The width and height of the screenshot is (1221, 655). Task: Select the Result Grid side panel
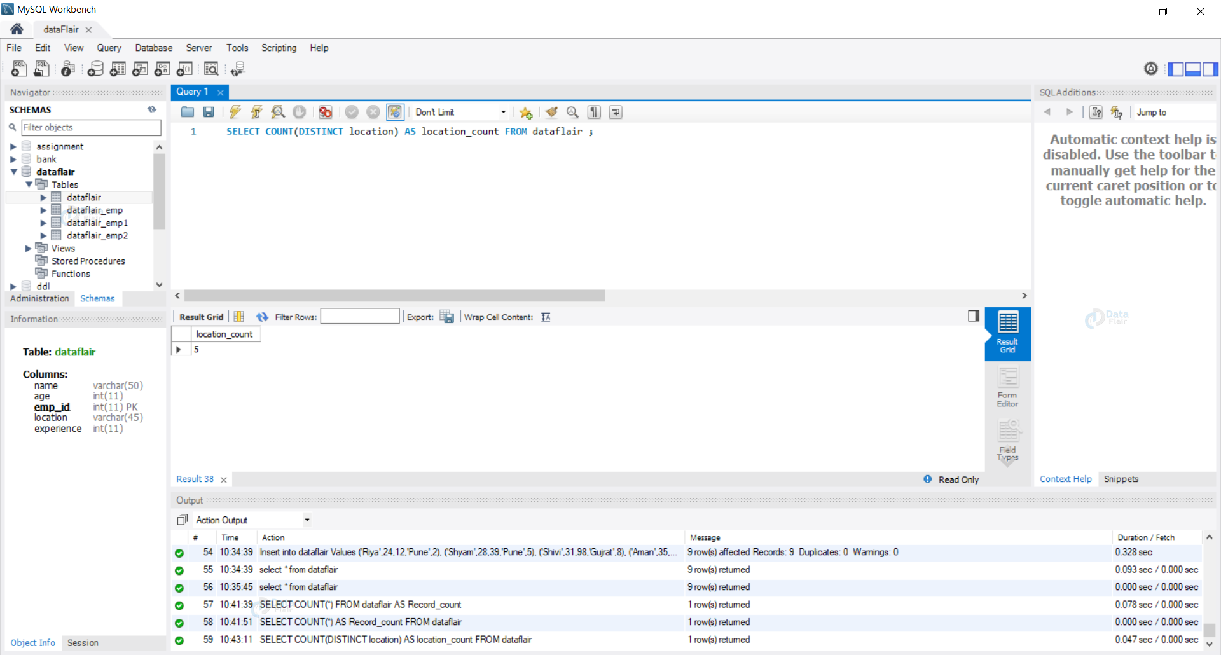coord(1008,333)
